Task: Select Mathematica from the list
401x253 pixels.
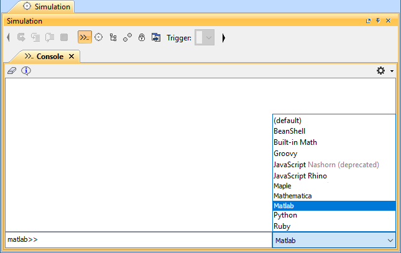Action: [334, 196]
